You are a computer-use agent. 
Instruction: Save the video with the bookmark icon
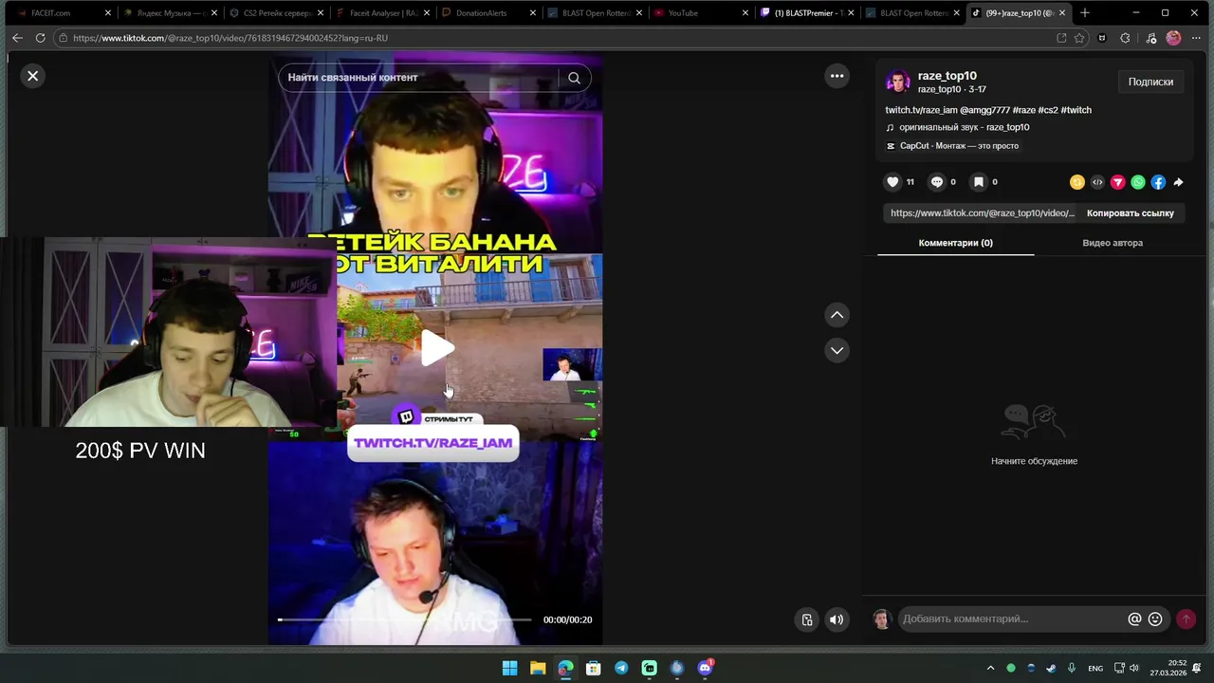pyautogui.click(x=979, y=182)
